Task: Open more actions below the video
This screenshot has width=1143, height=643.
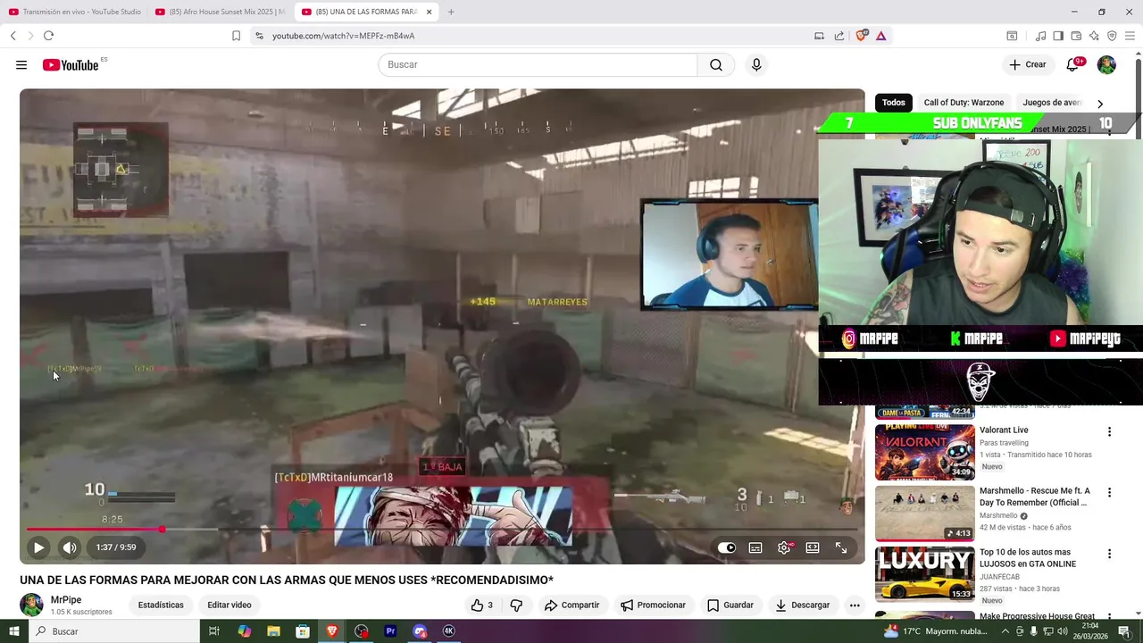Action: tap(855, 605)
